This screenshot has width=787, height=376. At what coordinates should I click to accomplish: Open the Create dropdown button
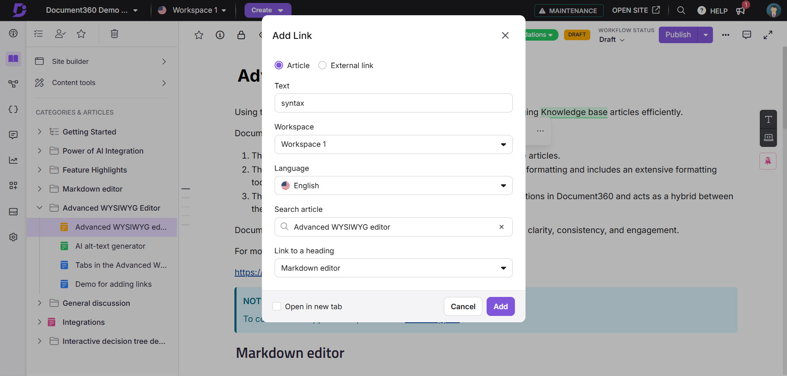(x=267, y=10)
